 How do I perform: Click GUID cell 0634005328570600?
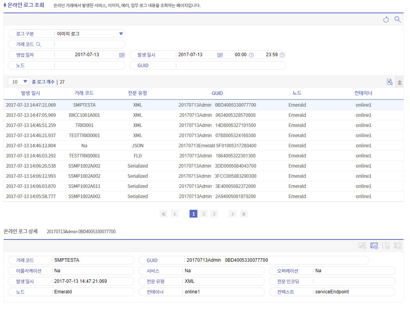(217, 115)
